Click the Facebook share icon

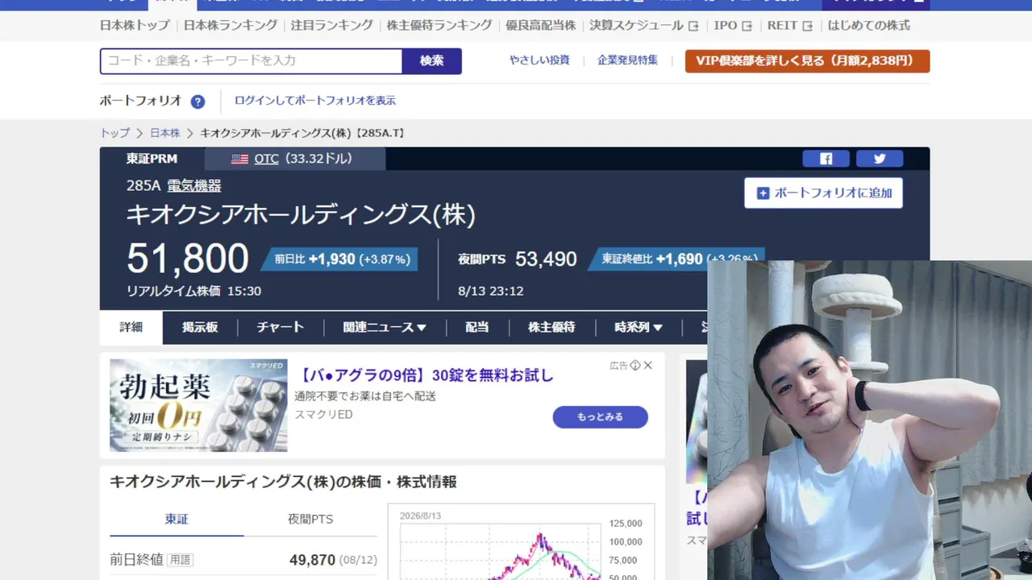click(826, 159)
